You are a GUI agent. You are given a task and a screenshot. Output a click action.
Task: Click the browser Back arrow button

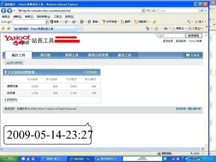coord(3,10)
